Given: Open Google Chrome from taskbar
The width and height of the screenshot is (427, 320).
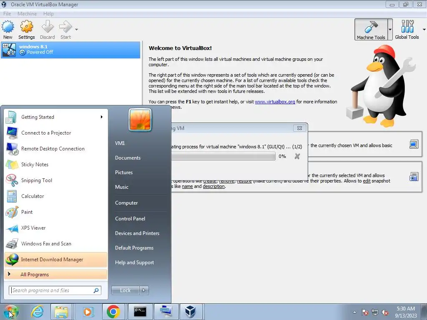Looking at the screenshot, I should [113, 312].
